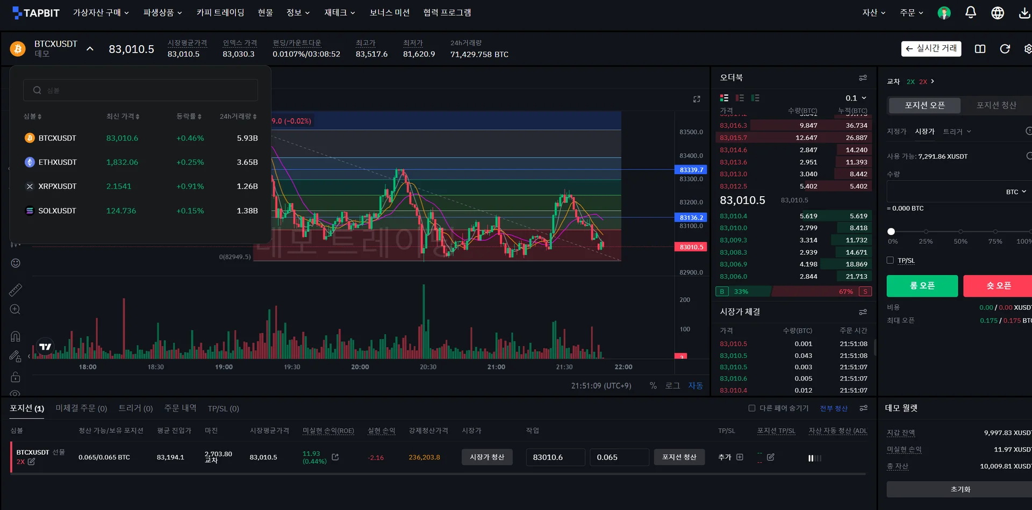Open the copy trading menu item
The image size is (1032, 510).
(220, 12)
